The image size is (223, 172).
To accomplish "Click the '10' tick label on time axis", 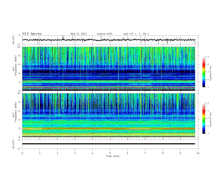I will [198, 153].
